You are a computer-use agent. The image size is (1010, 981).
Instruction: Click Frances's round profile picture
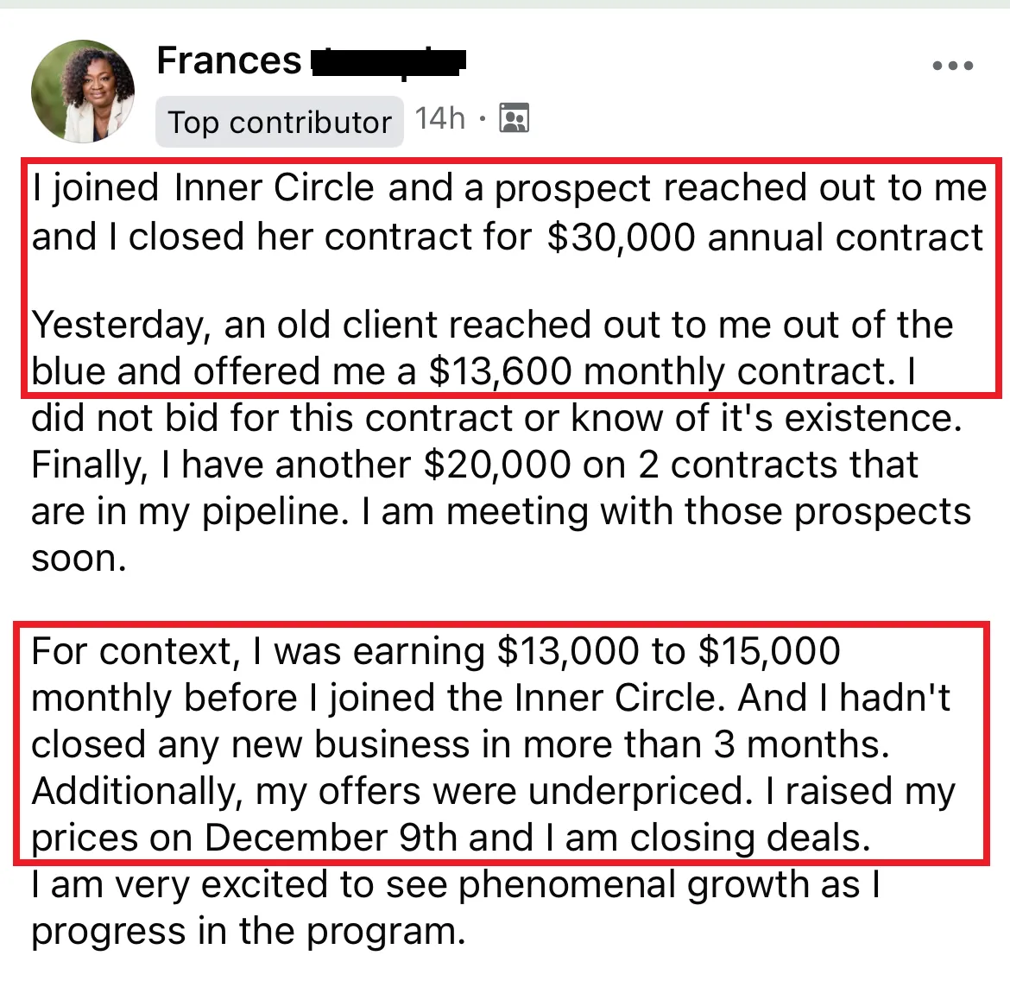83,91
